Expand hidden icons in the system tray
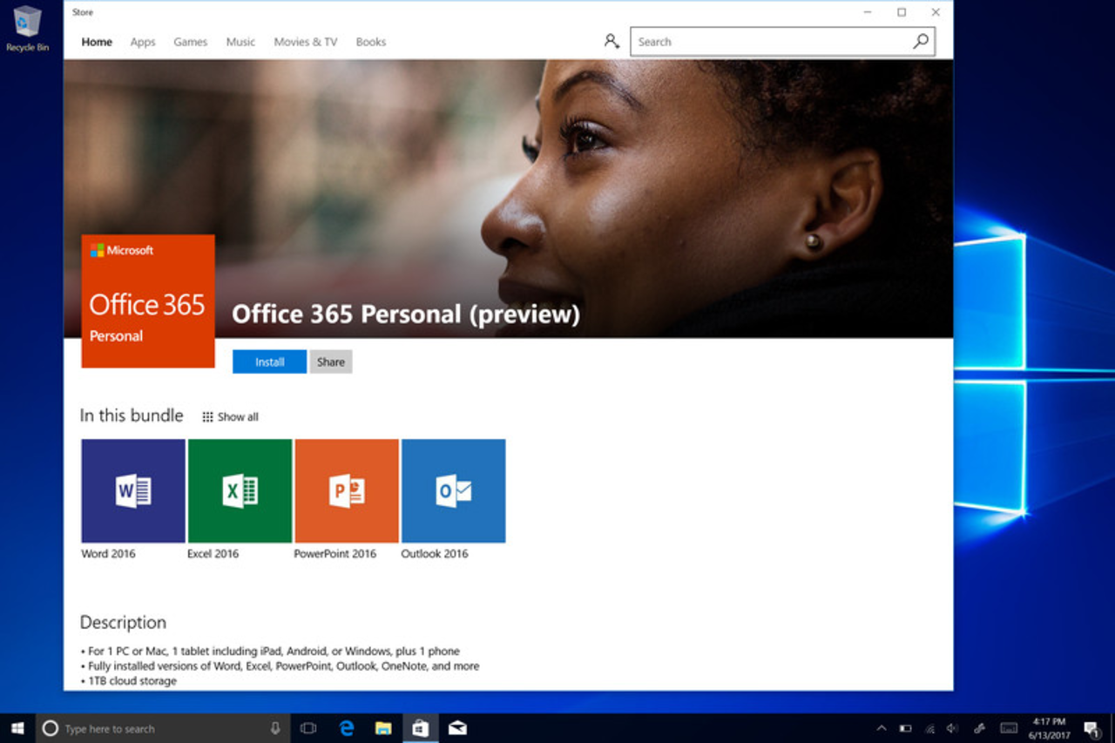Viewport: 1115px width, 743px height. pos(882,728)
